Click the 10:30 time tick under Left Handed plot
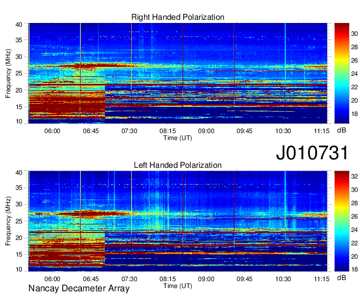 (283, 279)
